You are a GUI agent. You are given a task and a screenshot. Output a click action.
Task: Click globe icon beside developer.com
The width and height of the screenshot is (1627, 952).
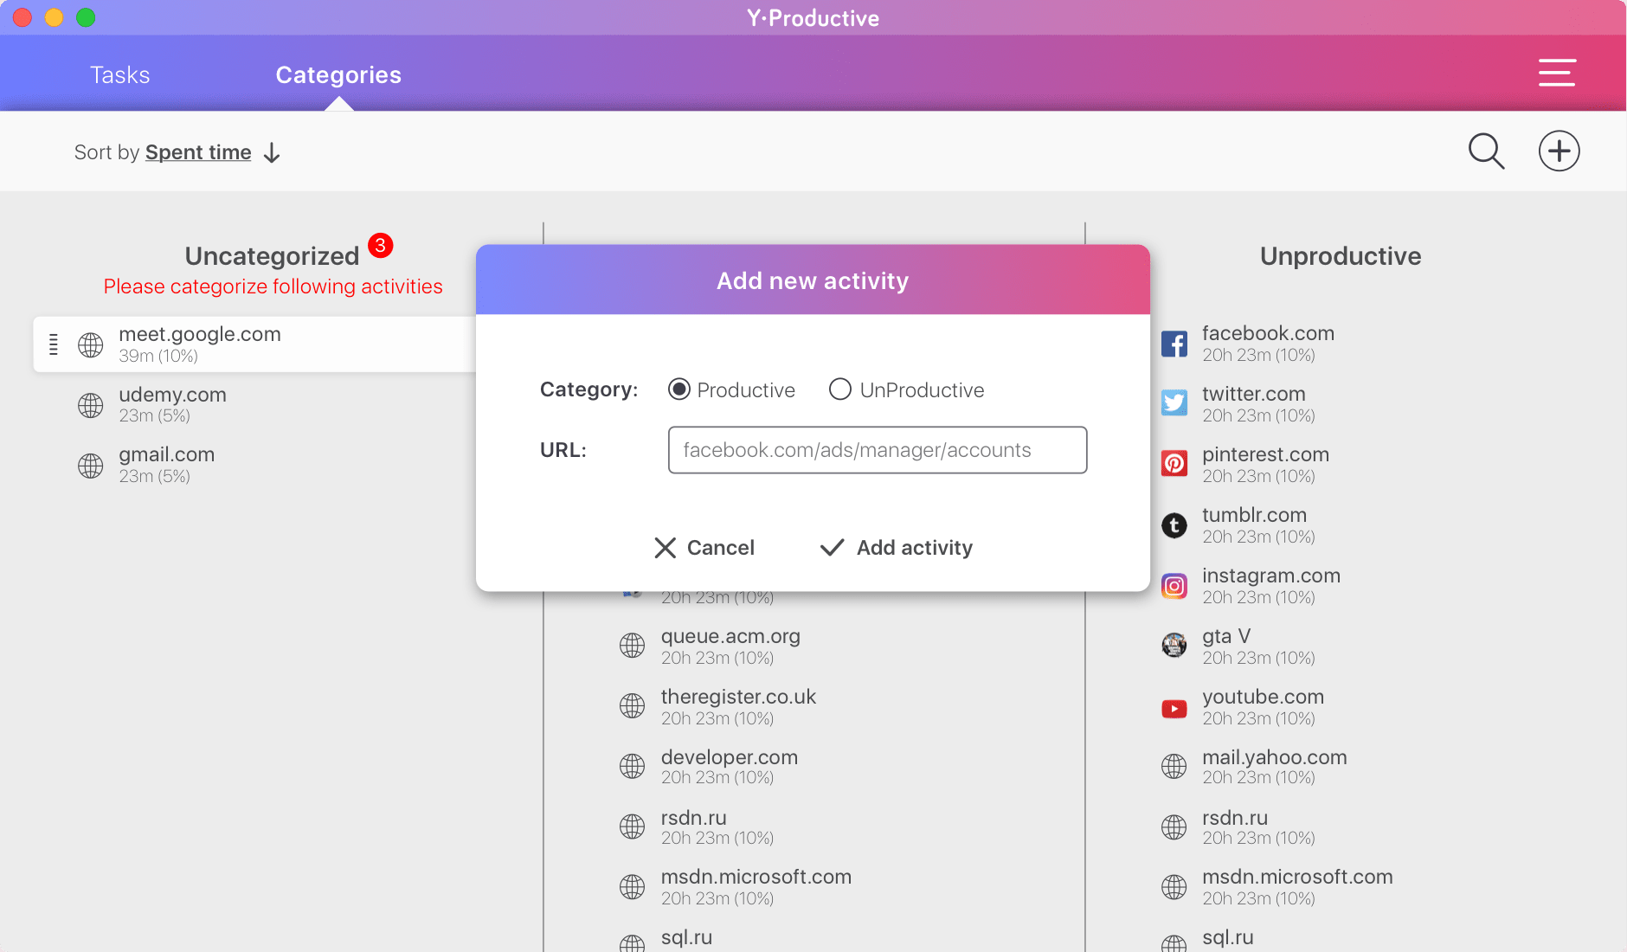tap(633, 766)
